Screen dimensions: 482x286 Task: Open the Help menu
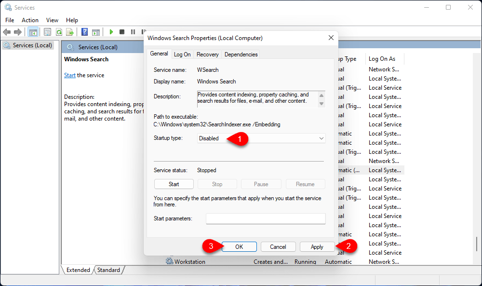[x=72, y=20]
